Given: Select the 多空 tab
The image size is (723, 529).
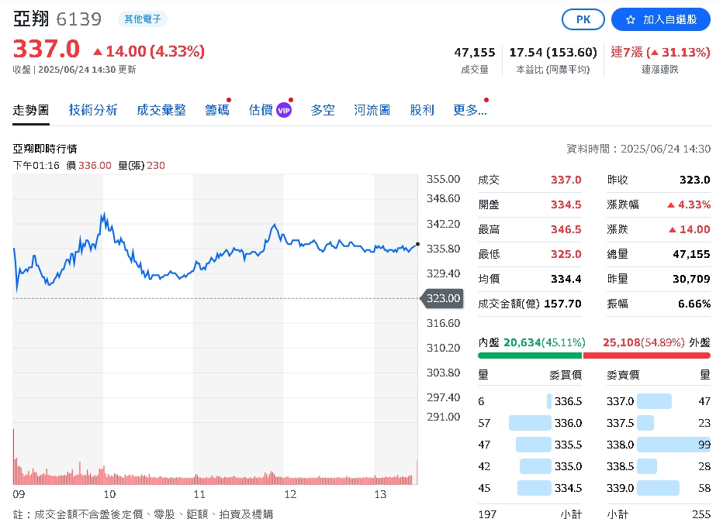Looking at the screenshot, I should 323,110.
